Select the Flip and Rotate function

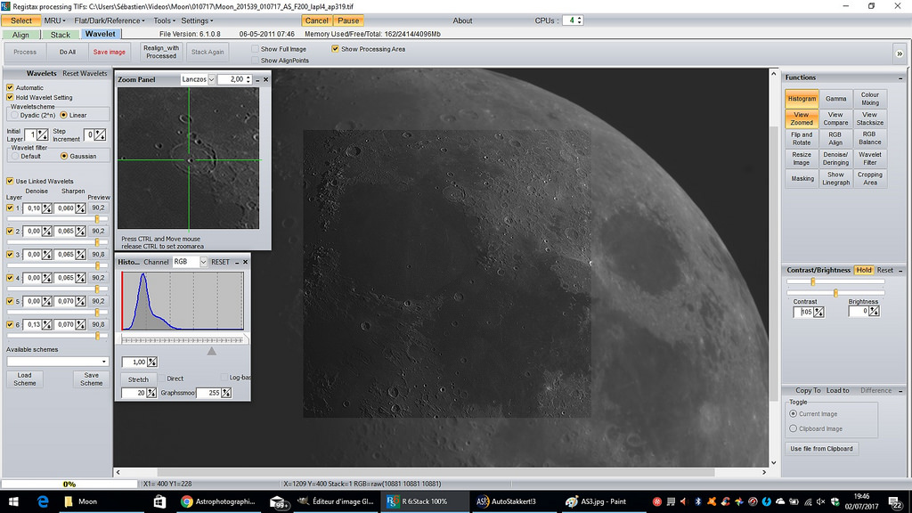pyautogui.click(x=802, y=139)
